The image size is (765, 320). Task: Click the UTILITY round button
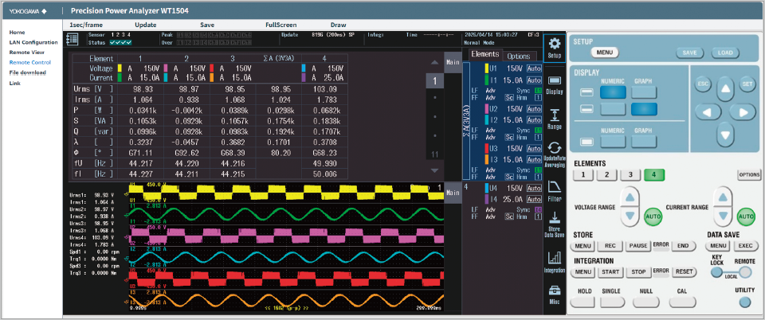pyautogui.click(x=744, y=302)
